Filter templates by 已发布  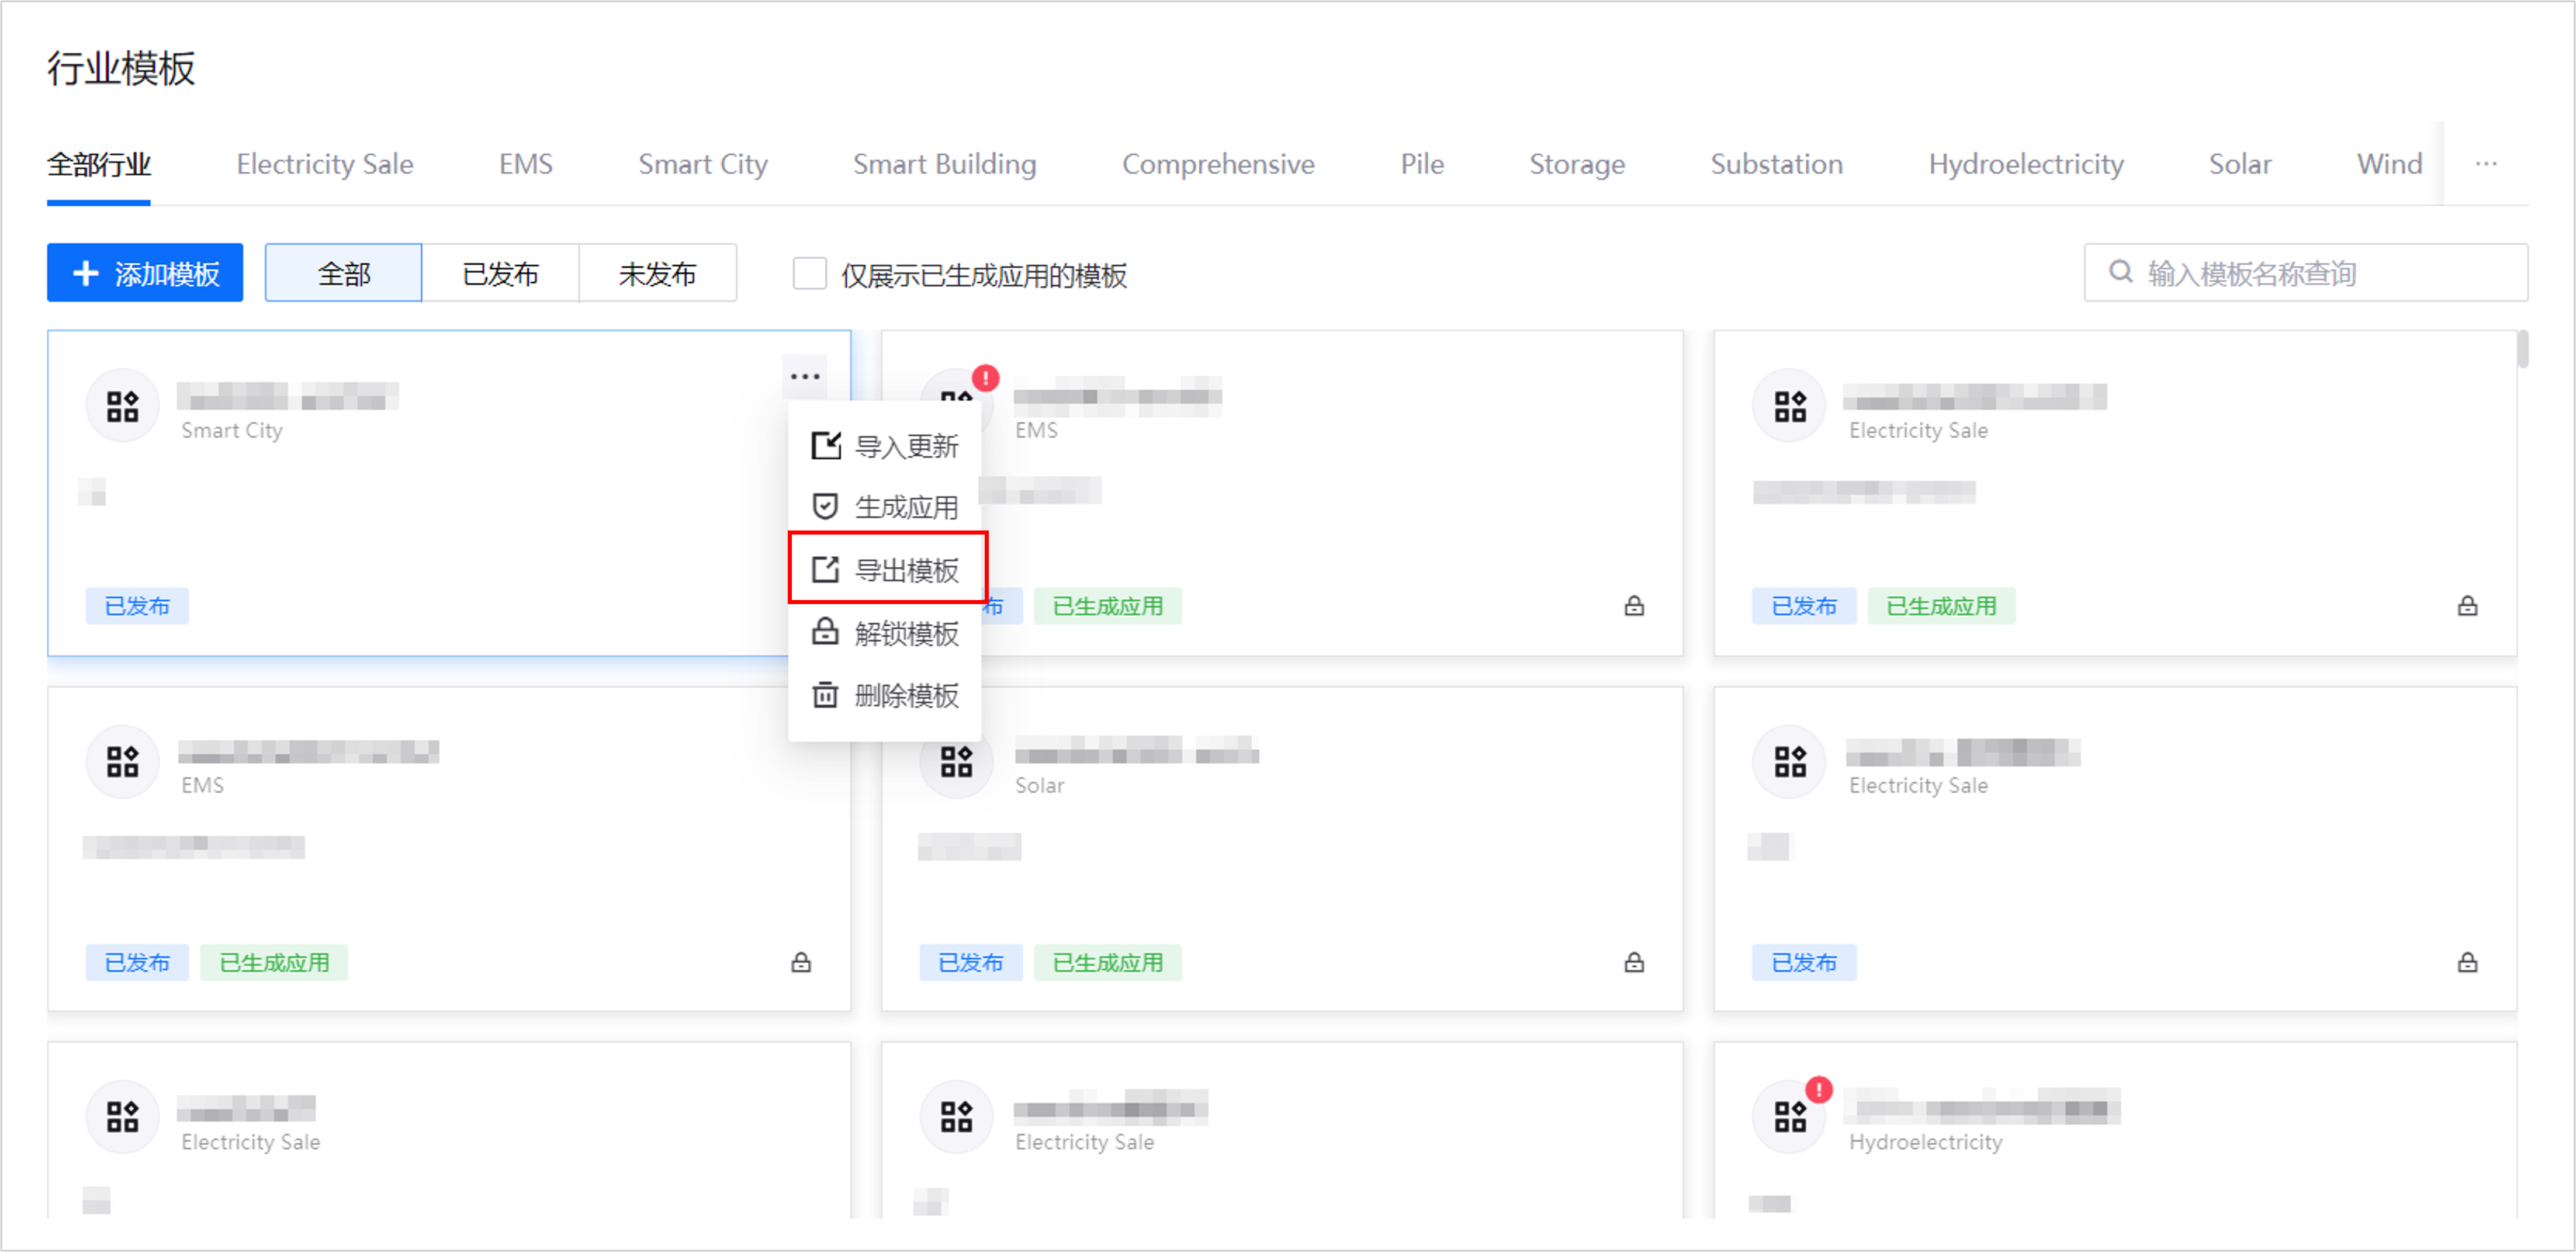pyautogui.click(x=500, y=273)
